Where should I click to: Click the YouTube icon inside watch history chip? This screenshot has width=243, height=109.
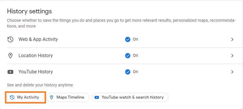pyautogui.click(x=97, y=97)
